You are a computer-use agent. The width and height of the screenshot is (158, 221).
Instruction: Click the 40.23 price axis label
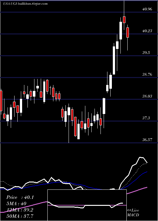point(147,31)
